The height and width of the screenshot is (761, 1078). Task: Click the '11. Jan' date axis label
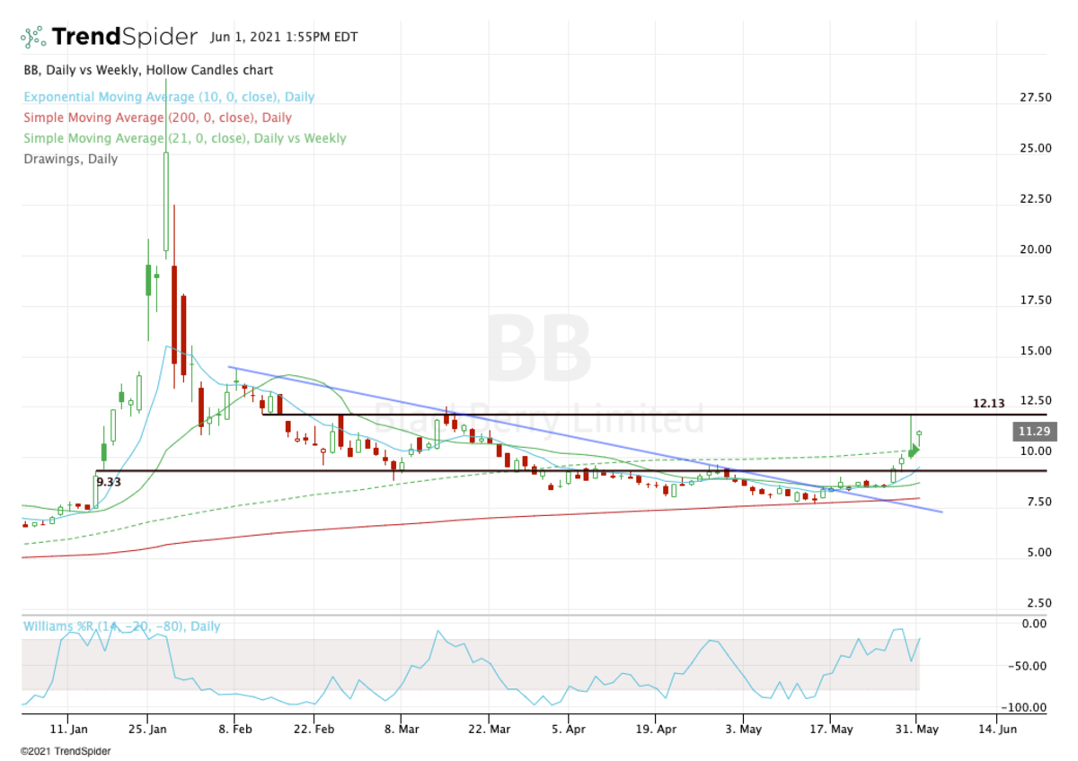tap(69, 730)
